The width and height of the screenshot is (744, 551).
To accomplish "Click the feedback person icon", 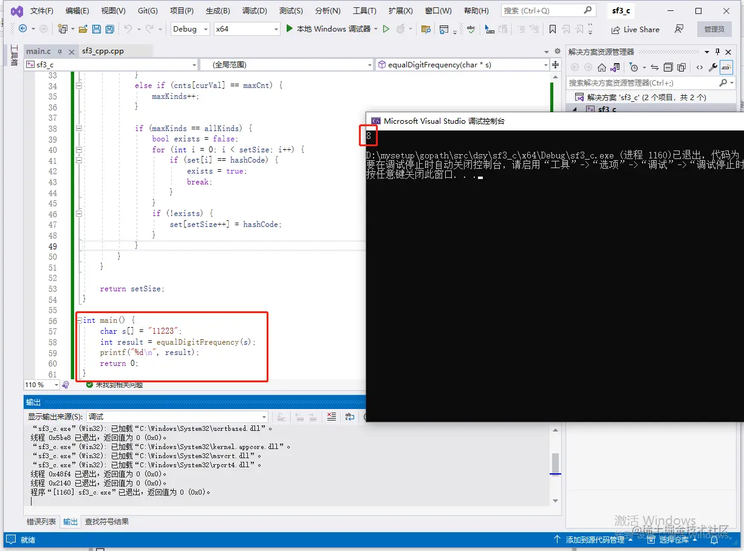I will pyautogui.click(x=679, y=29).
